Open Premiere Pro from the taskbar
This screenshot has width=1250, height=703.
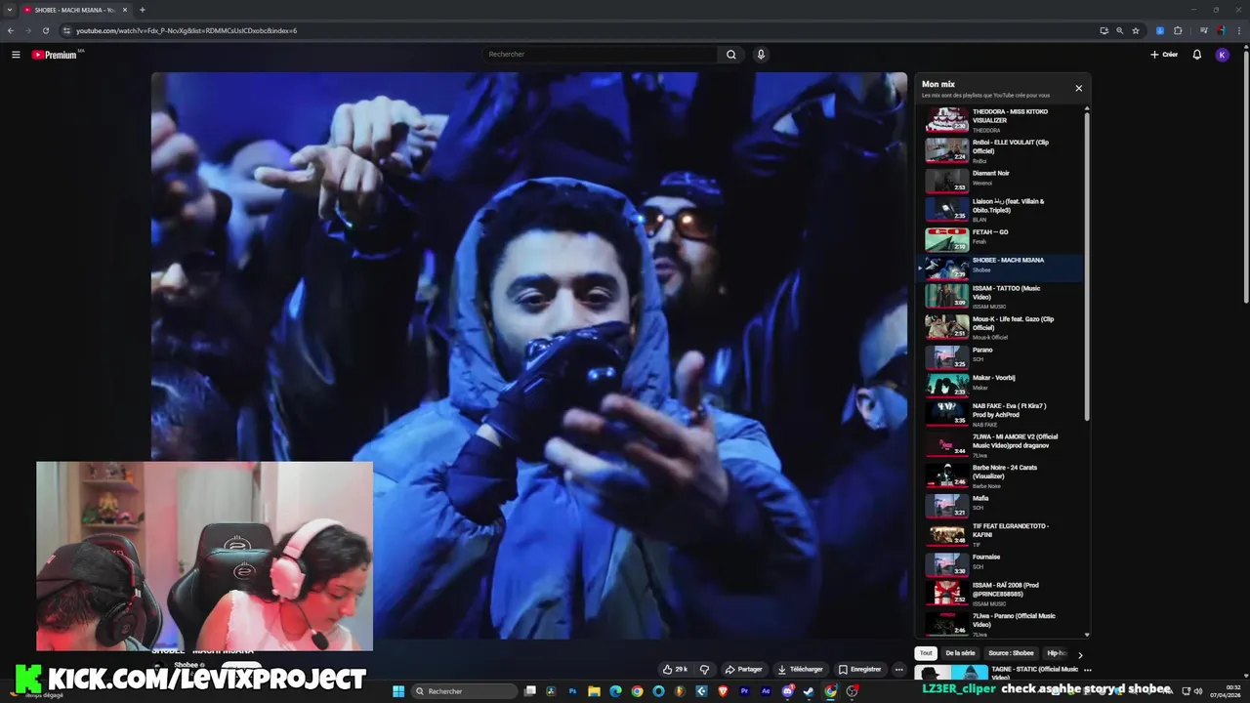(x=744, y=691)
